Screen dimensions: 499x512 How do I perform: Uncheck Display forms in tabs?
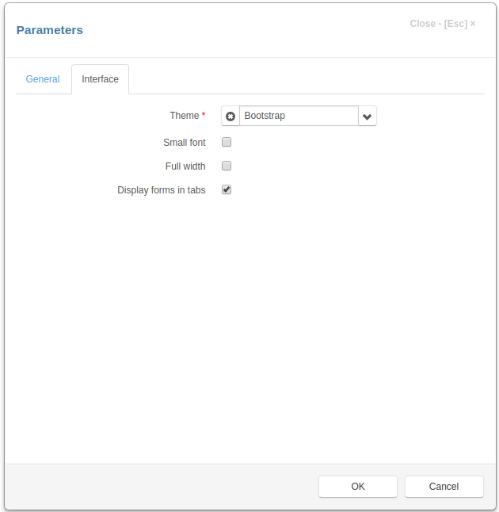coord(227,189)
